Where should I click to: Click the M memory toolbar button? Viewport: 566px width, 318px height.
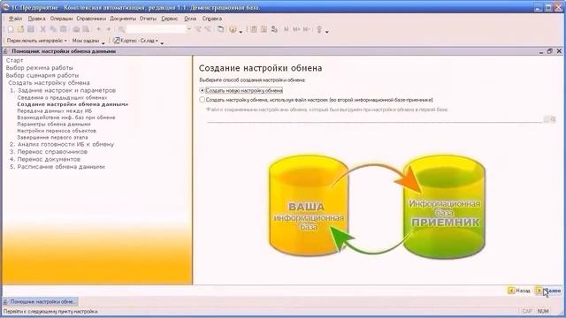287,29
